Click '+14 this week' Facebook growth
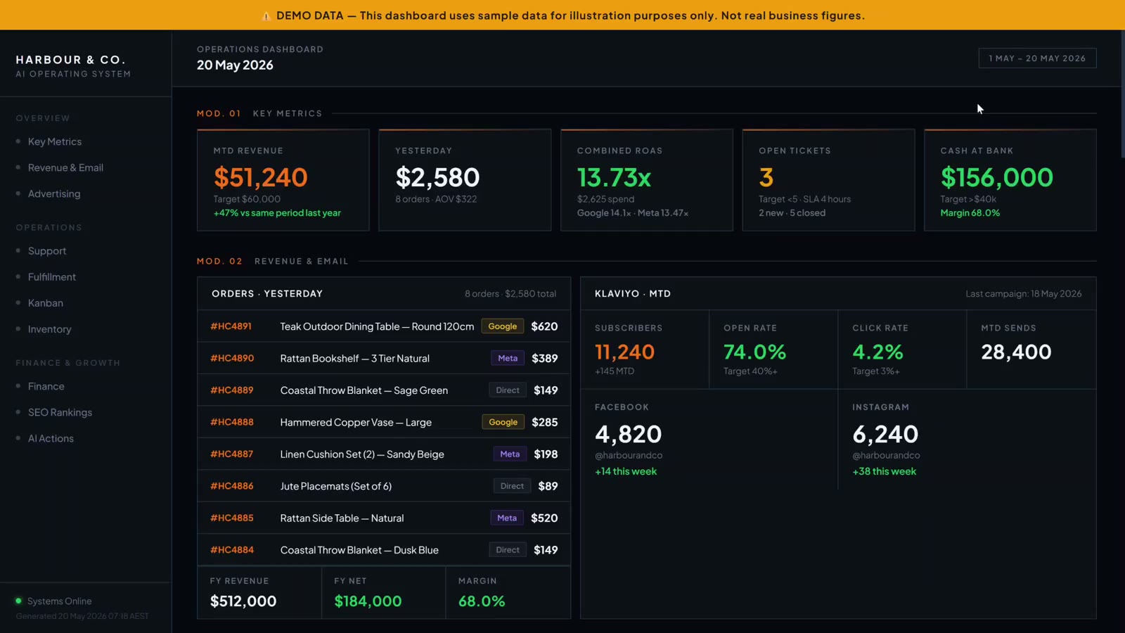 coord(626,471)
